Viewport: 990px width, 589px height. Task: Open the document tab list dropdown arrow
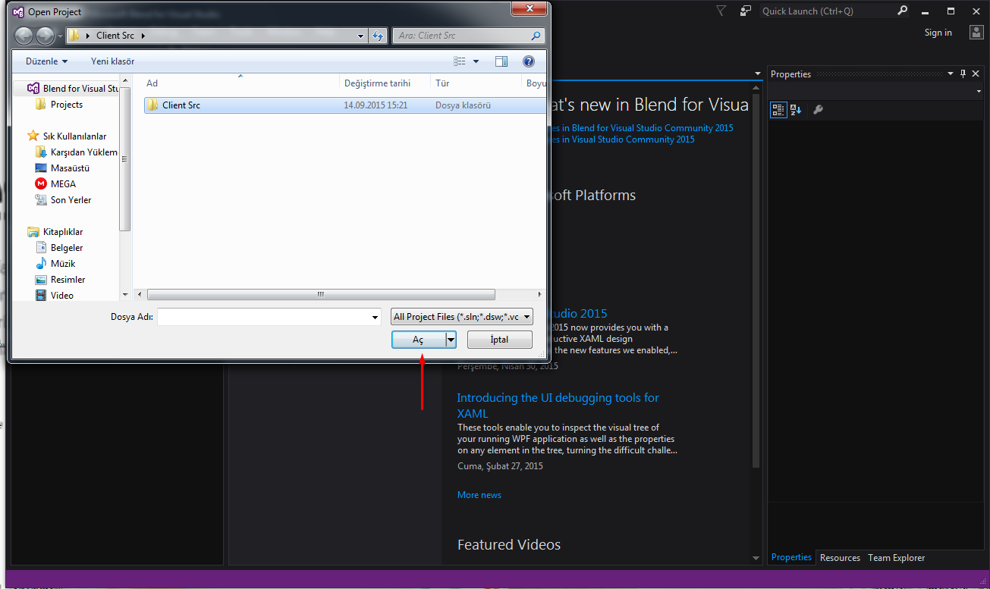coord(758,74)
